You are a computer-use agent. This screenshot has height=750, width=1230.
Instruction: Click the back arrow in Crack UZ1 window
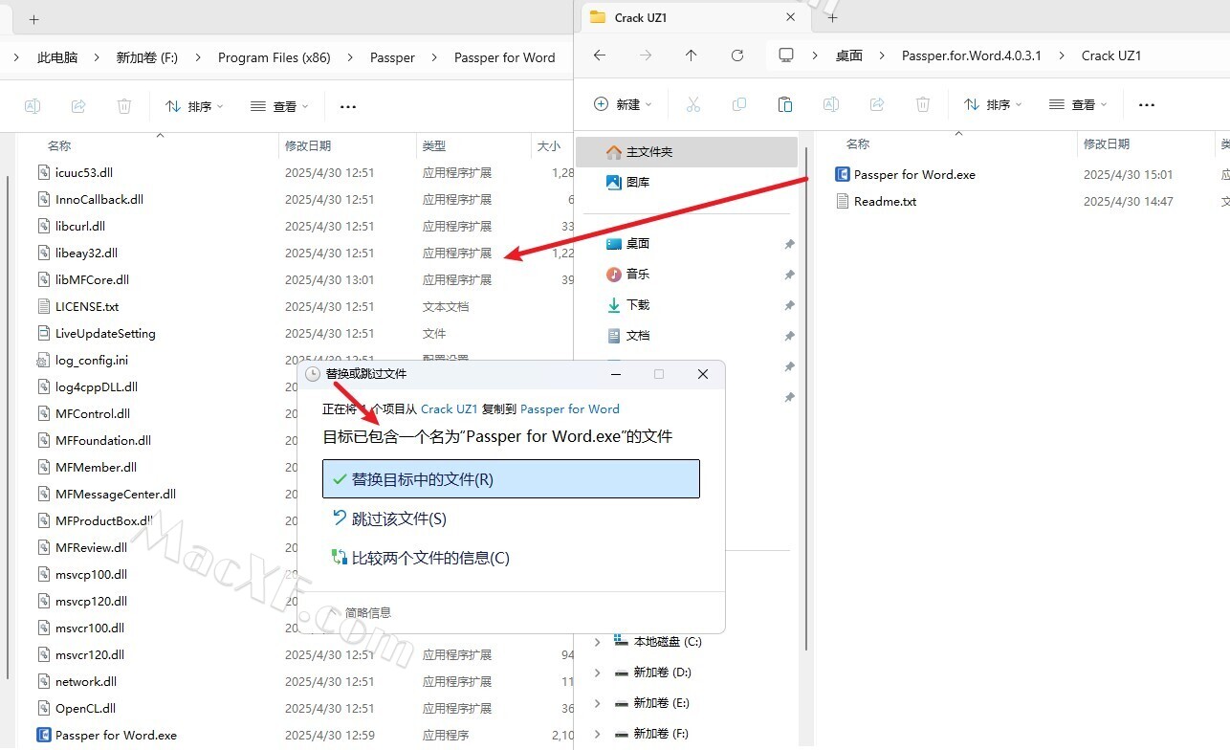pos(600,55)
